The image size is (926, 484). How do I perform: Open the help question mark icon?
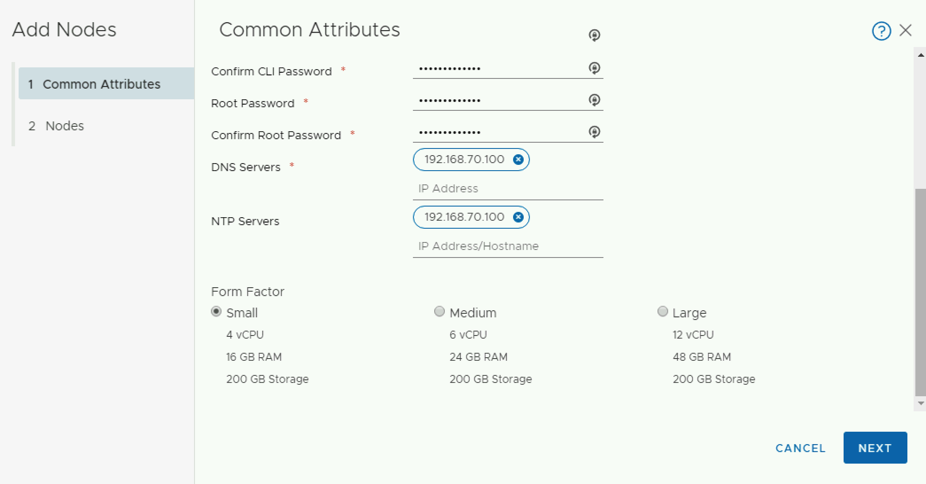881,31
